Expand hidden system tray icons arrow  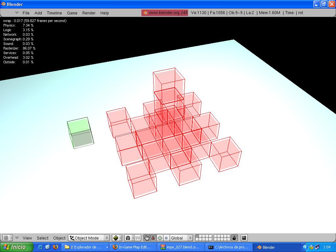click(305, 247)
